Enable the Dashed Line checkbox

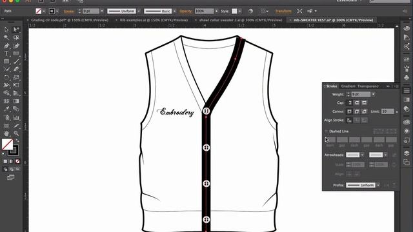coord(327,131)
